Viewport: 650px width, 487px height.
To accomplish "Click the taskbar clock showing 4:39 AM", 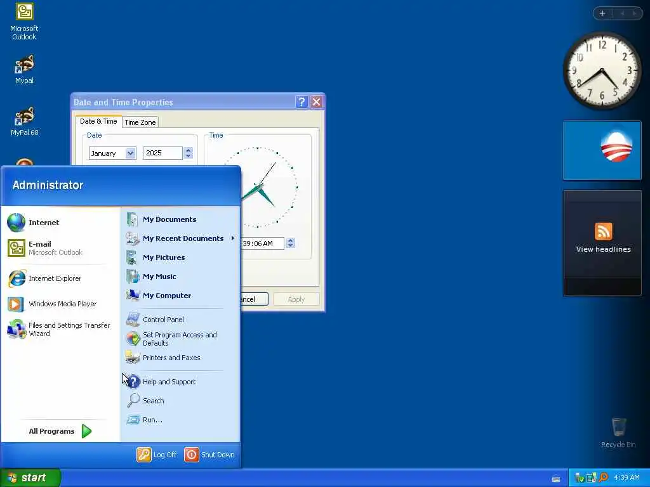I will [627, 478].
